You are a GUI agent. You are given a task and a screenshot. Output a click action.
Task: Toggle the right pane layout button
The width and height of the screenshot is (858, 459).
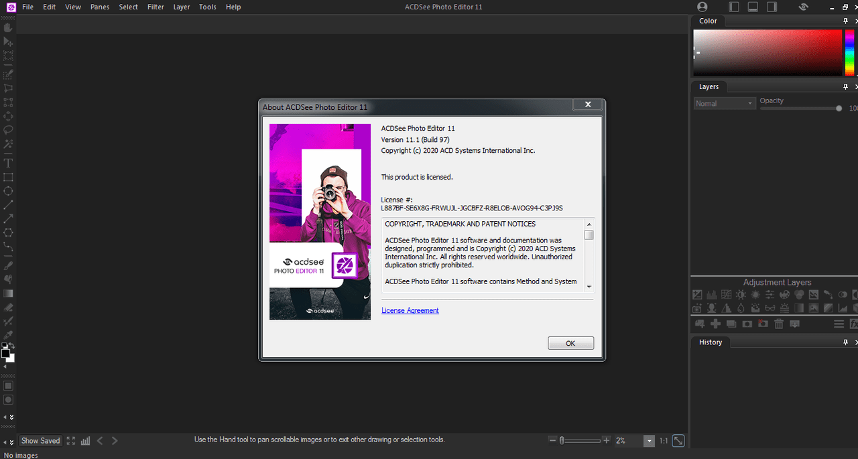tap(772, 7)
